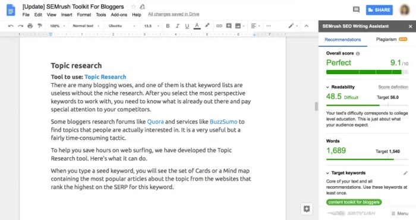Open the Format menu
416x220 pixels.
coord(84,15)
